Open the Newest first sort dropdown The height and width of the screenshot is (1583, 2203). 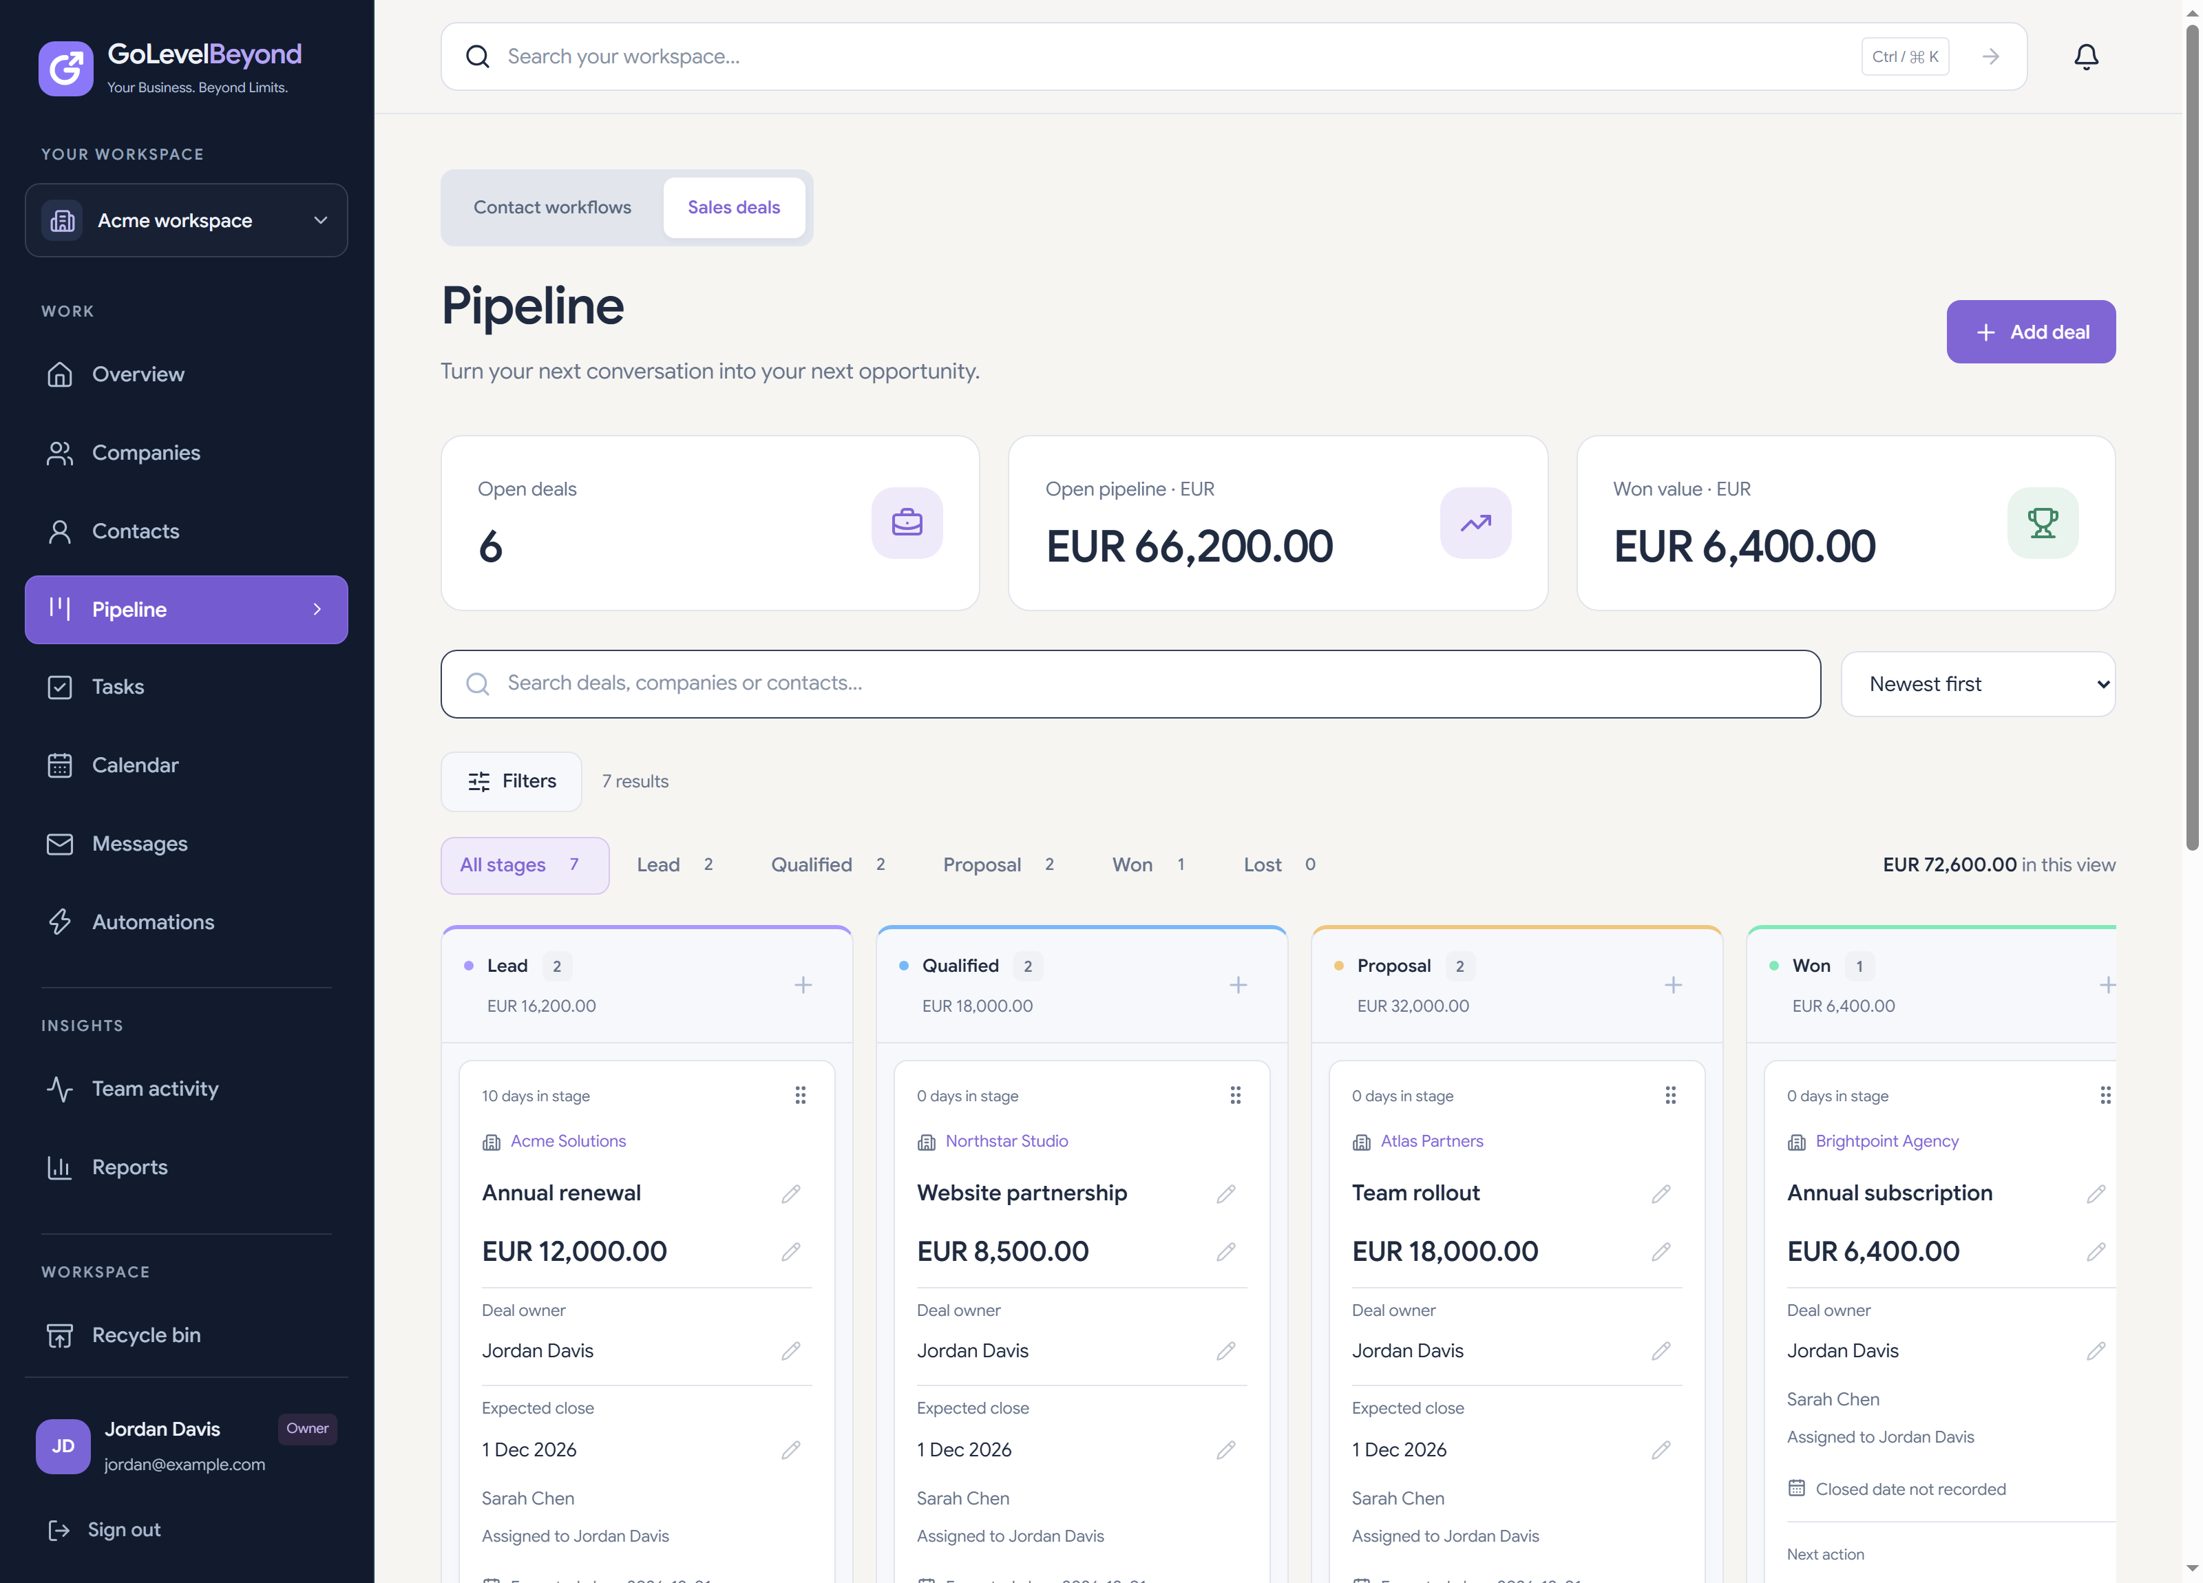tap(1978, 683)
